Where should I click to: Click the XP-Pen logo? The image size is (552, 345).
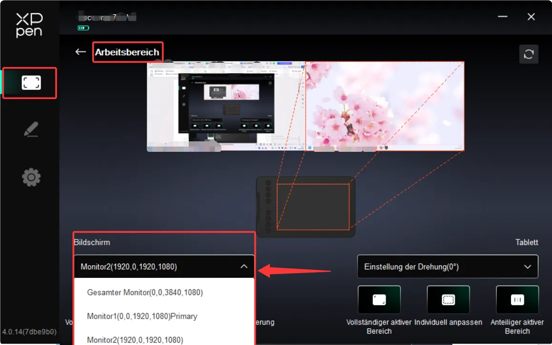[29, 25]
